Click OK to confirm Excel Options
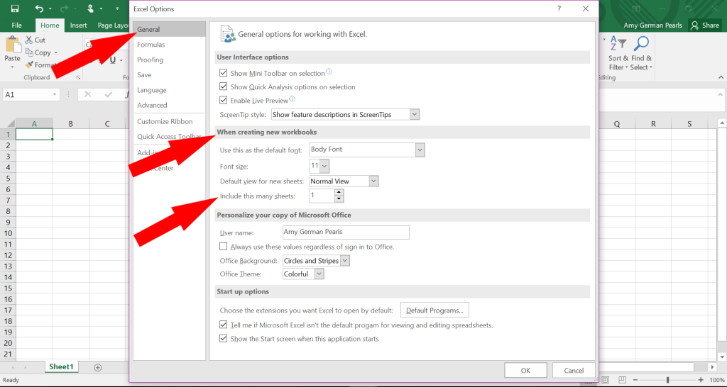Image resolution: width=727 pixels, height=387 pixels. click(x=525, y=370)
